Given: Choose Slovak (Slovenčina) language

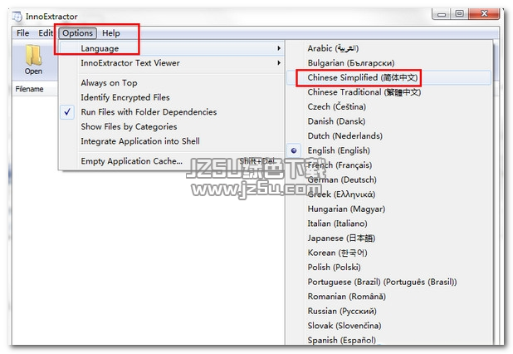Looking at the screenshot, I should click(388, 326).
